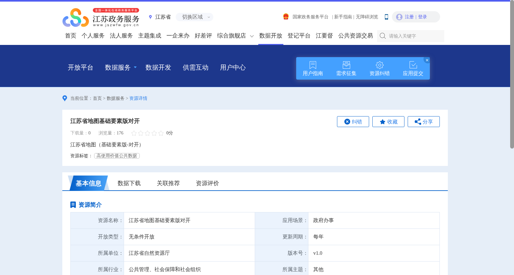Viewport: 514px width, 275px height.
Task: Click the Jiangsu government service logo
Action: [x=101, y=17]
